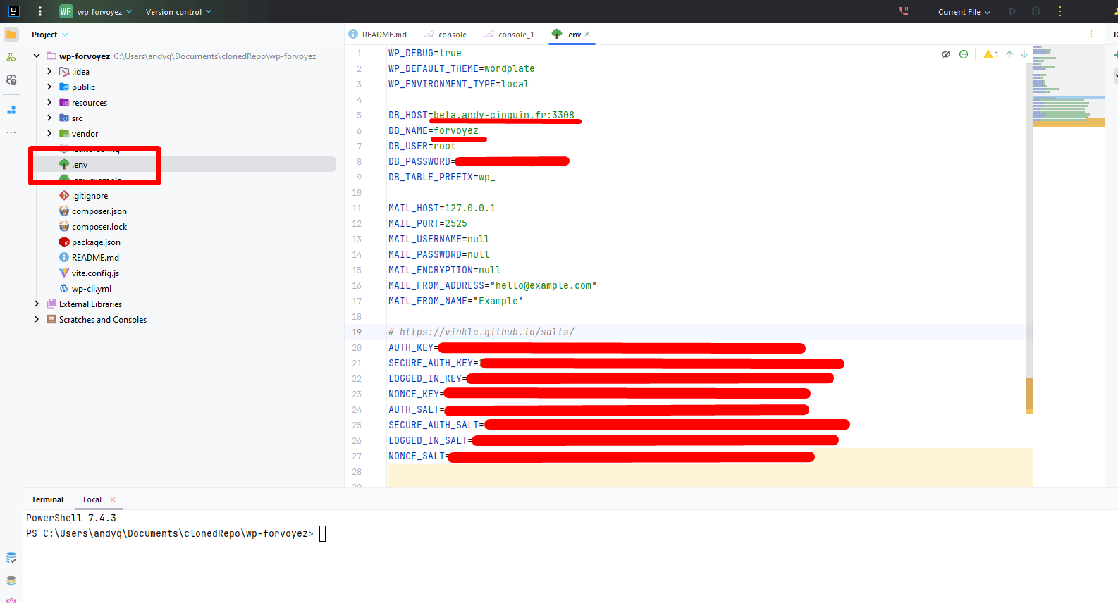The width and height of the screenshot is (1118, 603).
Task: Toggle the green inspections widget circle
Action: click(964, 54)
